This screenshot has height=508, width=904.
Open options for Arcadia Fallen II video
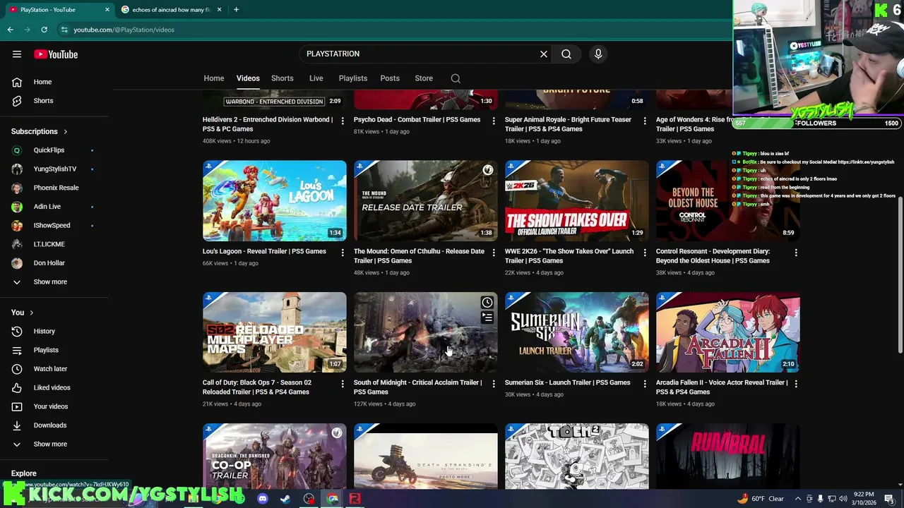click(796, 384)
